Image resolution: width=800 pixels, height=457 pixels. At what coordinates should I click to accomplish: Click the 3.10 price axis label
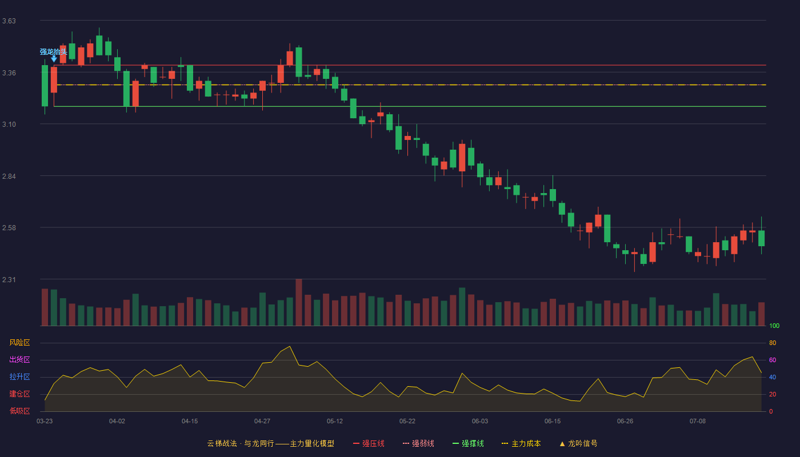coord(9,125)
